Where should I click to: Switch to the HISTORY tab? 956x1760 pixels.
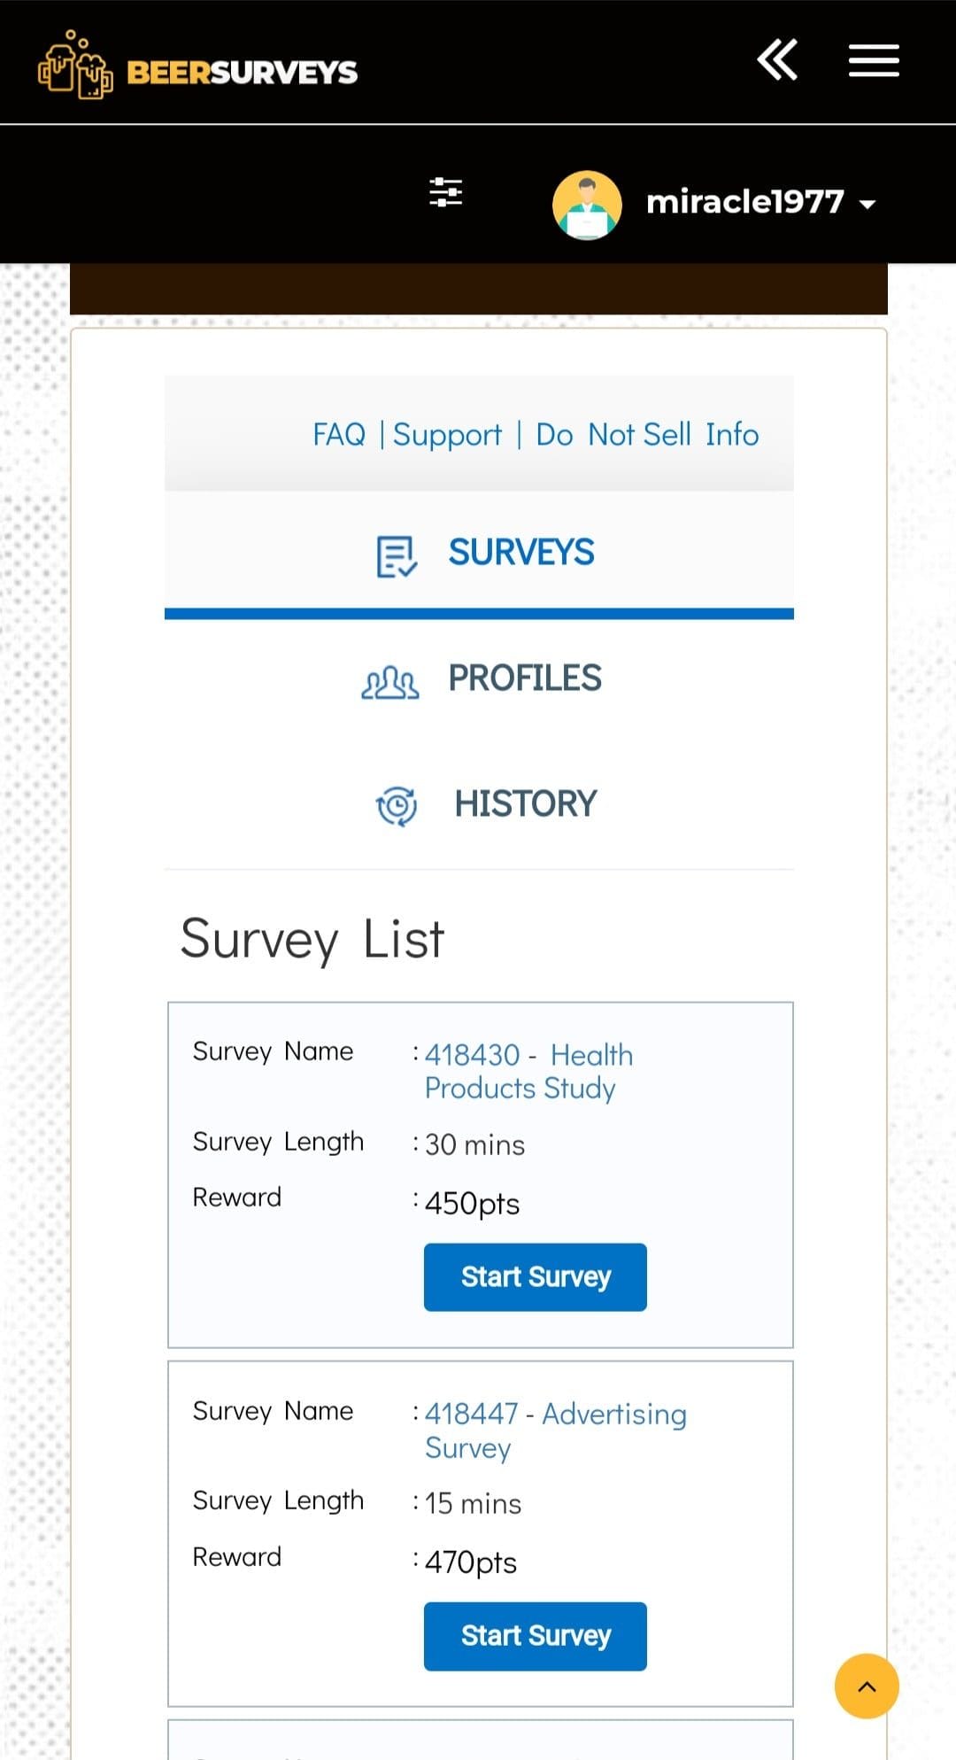pyautogui.click(x=479, y=804)
